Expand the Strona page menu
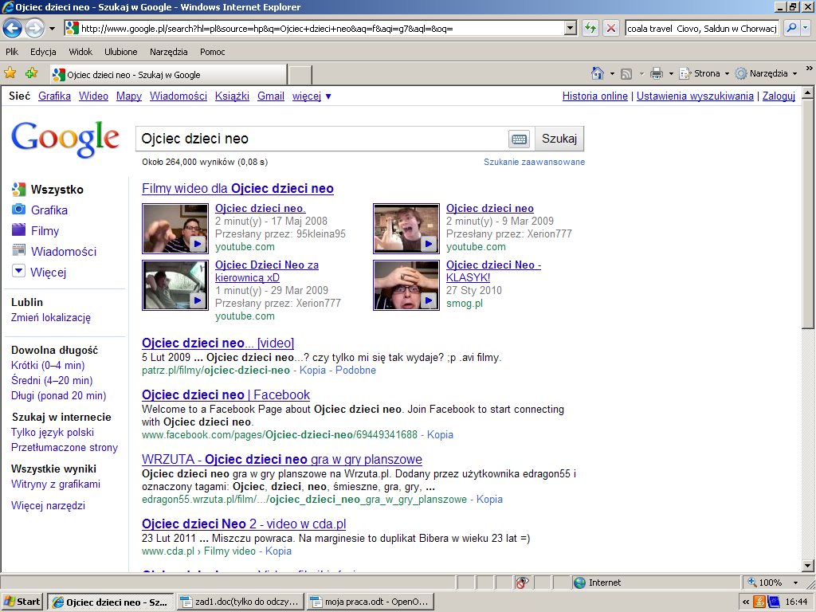Screen dimensions: 816x612 [707, 73]
